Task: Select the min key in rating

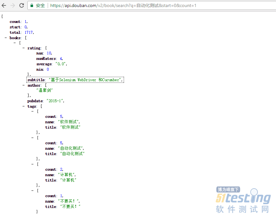Action: (40, 69)
